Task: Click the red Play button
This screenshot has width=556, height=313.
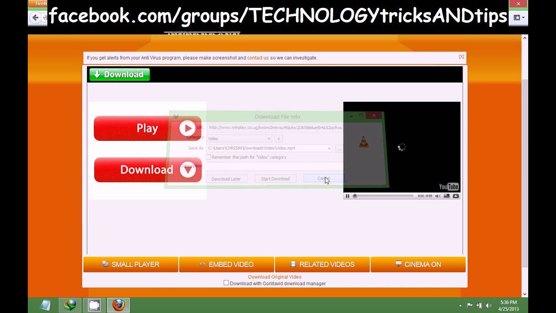Action: pos(148,128)
